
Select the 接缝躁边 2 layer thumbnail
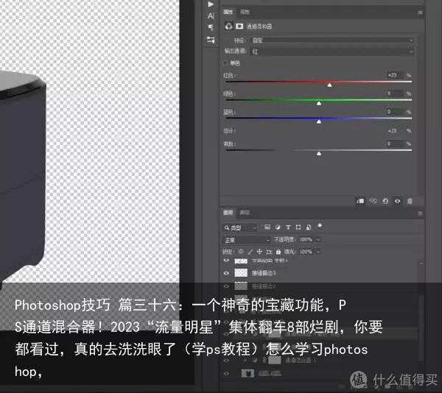pos(241,286)
